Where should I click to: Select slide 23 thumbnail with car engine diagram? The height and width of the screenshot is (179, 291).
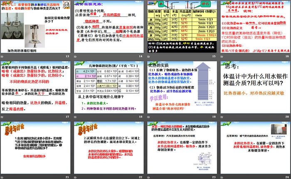[x=182, y=148]
